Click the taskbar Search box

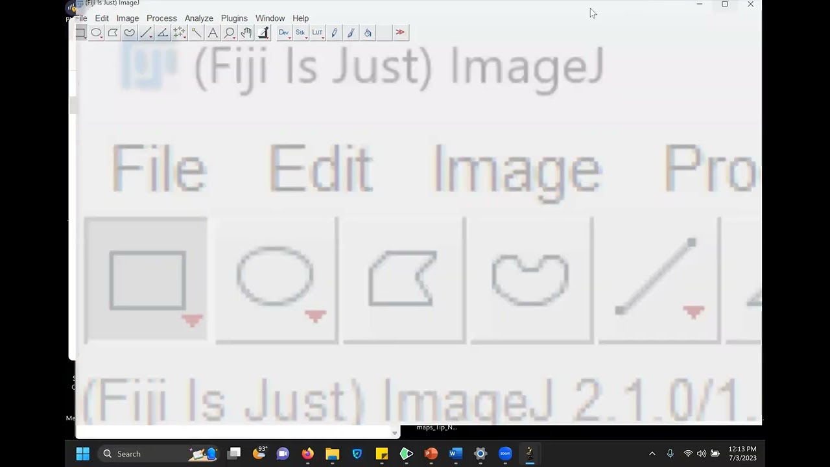point(158,453)
